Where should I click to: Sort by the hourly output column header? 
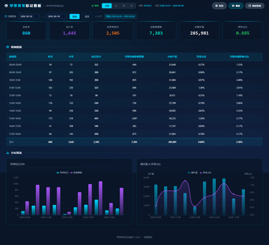[x=172, y=56]
